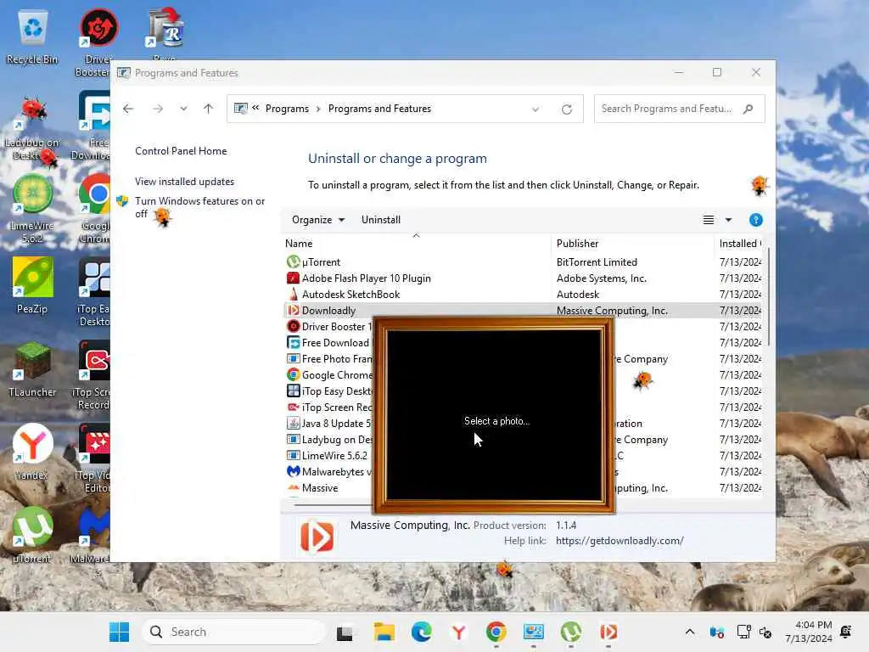The width and height of the screenshot is (869, 652).
Task: Open the Help question mark button
Action: [755, 220]
